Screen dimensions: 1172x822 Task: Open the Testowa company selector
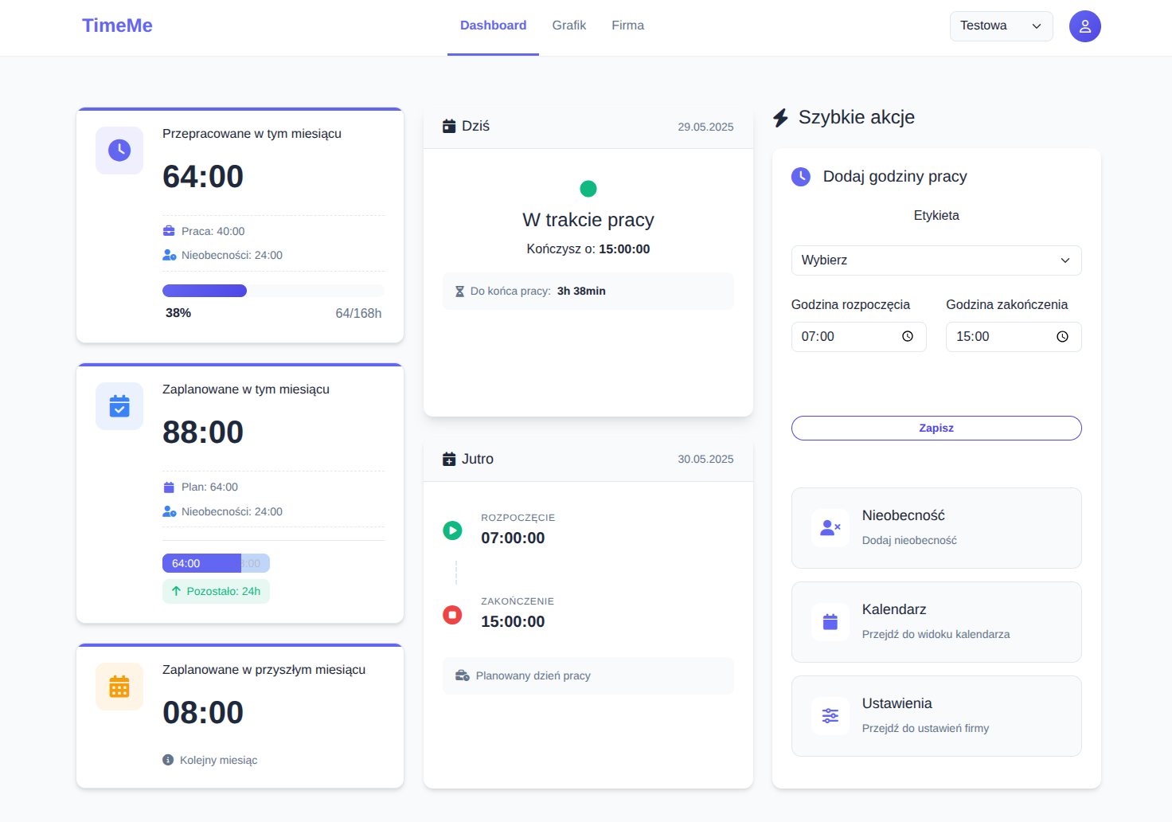tap(1001, 25)
